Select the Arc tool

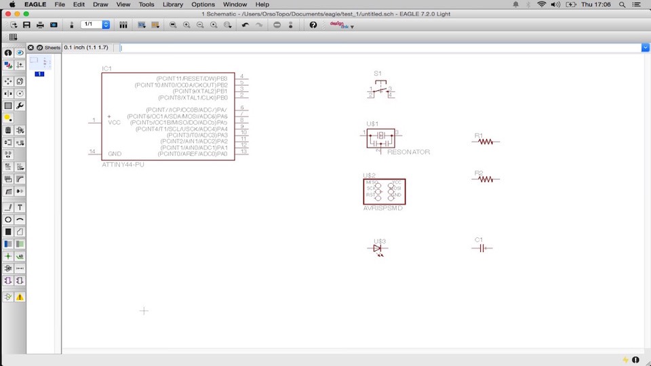click(x=20, y=220)
